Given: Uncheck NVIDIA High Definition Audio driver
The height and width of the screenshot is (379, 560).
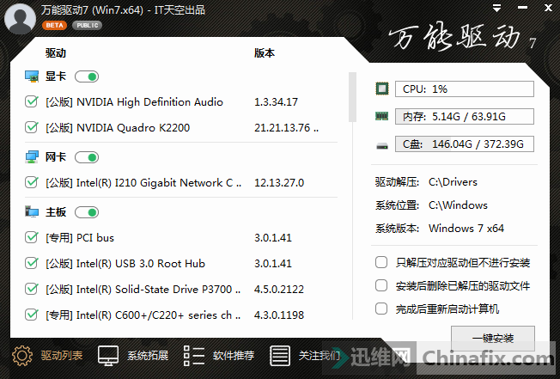Looking at the screenshot, I should point(32,101).
